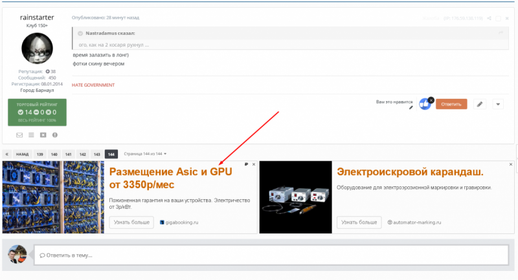Click small pencil under "Вам это нравится"
The height and width of the screenshot is (280, 518).
[411, 107]
